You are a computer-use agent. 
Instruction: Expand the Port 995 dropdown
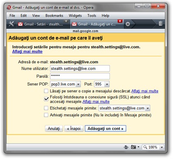click(x=107, y=84)
